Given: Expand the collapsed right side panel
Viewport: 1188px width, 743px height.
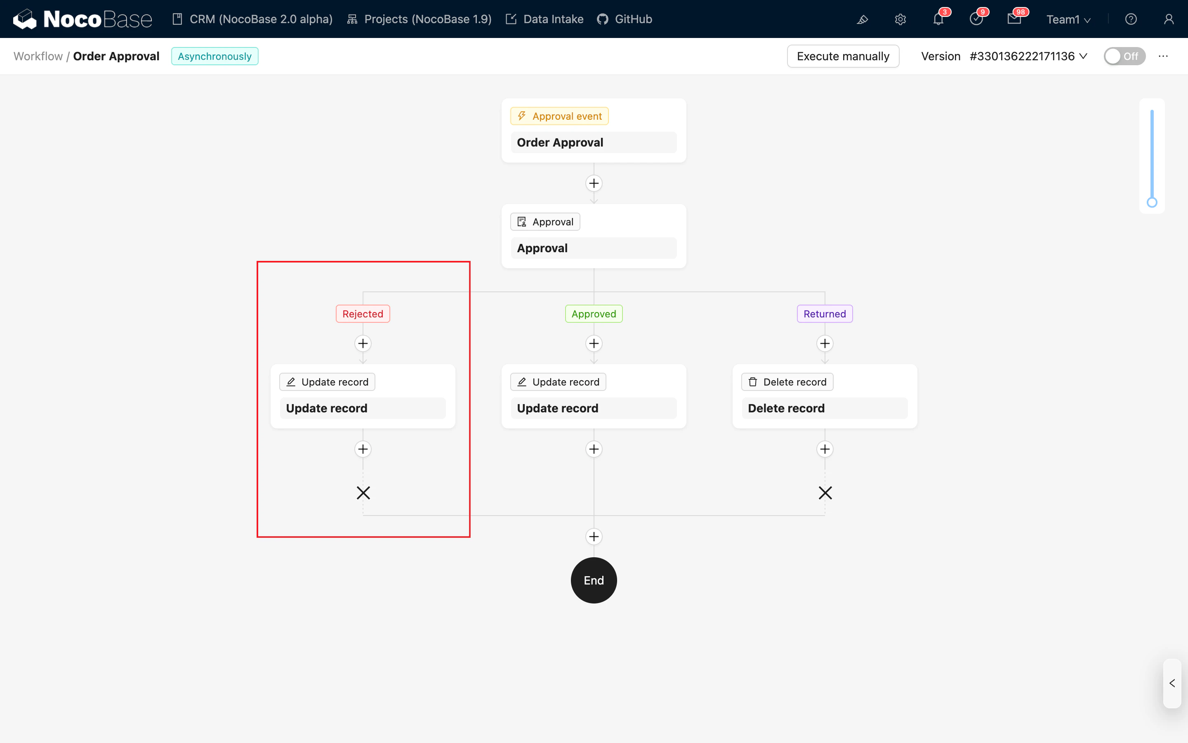Looking at the screenshot, I should coord(1172,683).
